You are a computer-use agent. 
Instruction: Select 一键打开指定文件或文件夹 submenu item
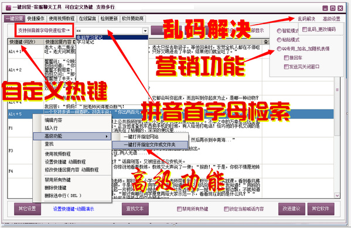[x=150, y=145]
